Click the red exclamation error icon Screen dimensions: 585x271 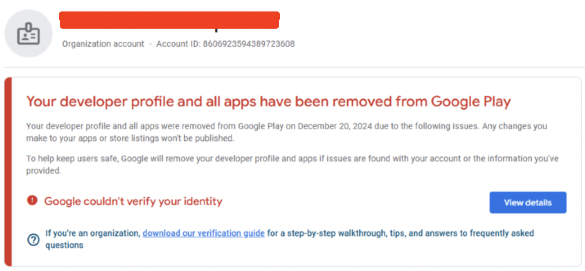[32, 200]
